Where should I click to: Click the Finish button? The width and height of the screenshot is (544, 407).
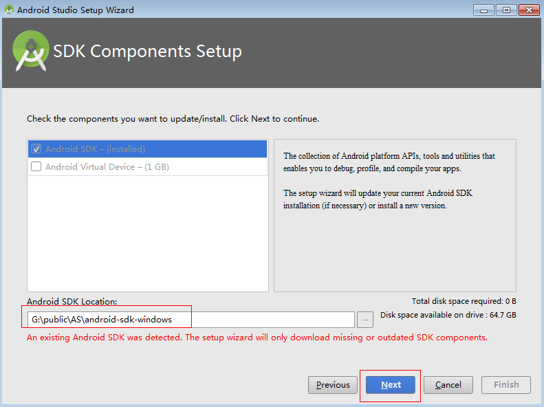point(506,385)
